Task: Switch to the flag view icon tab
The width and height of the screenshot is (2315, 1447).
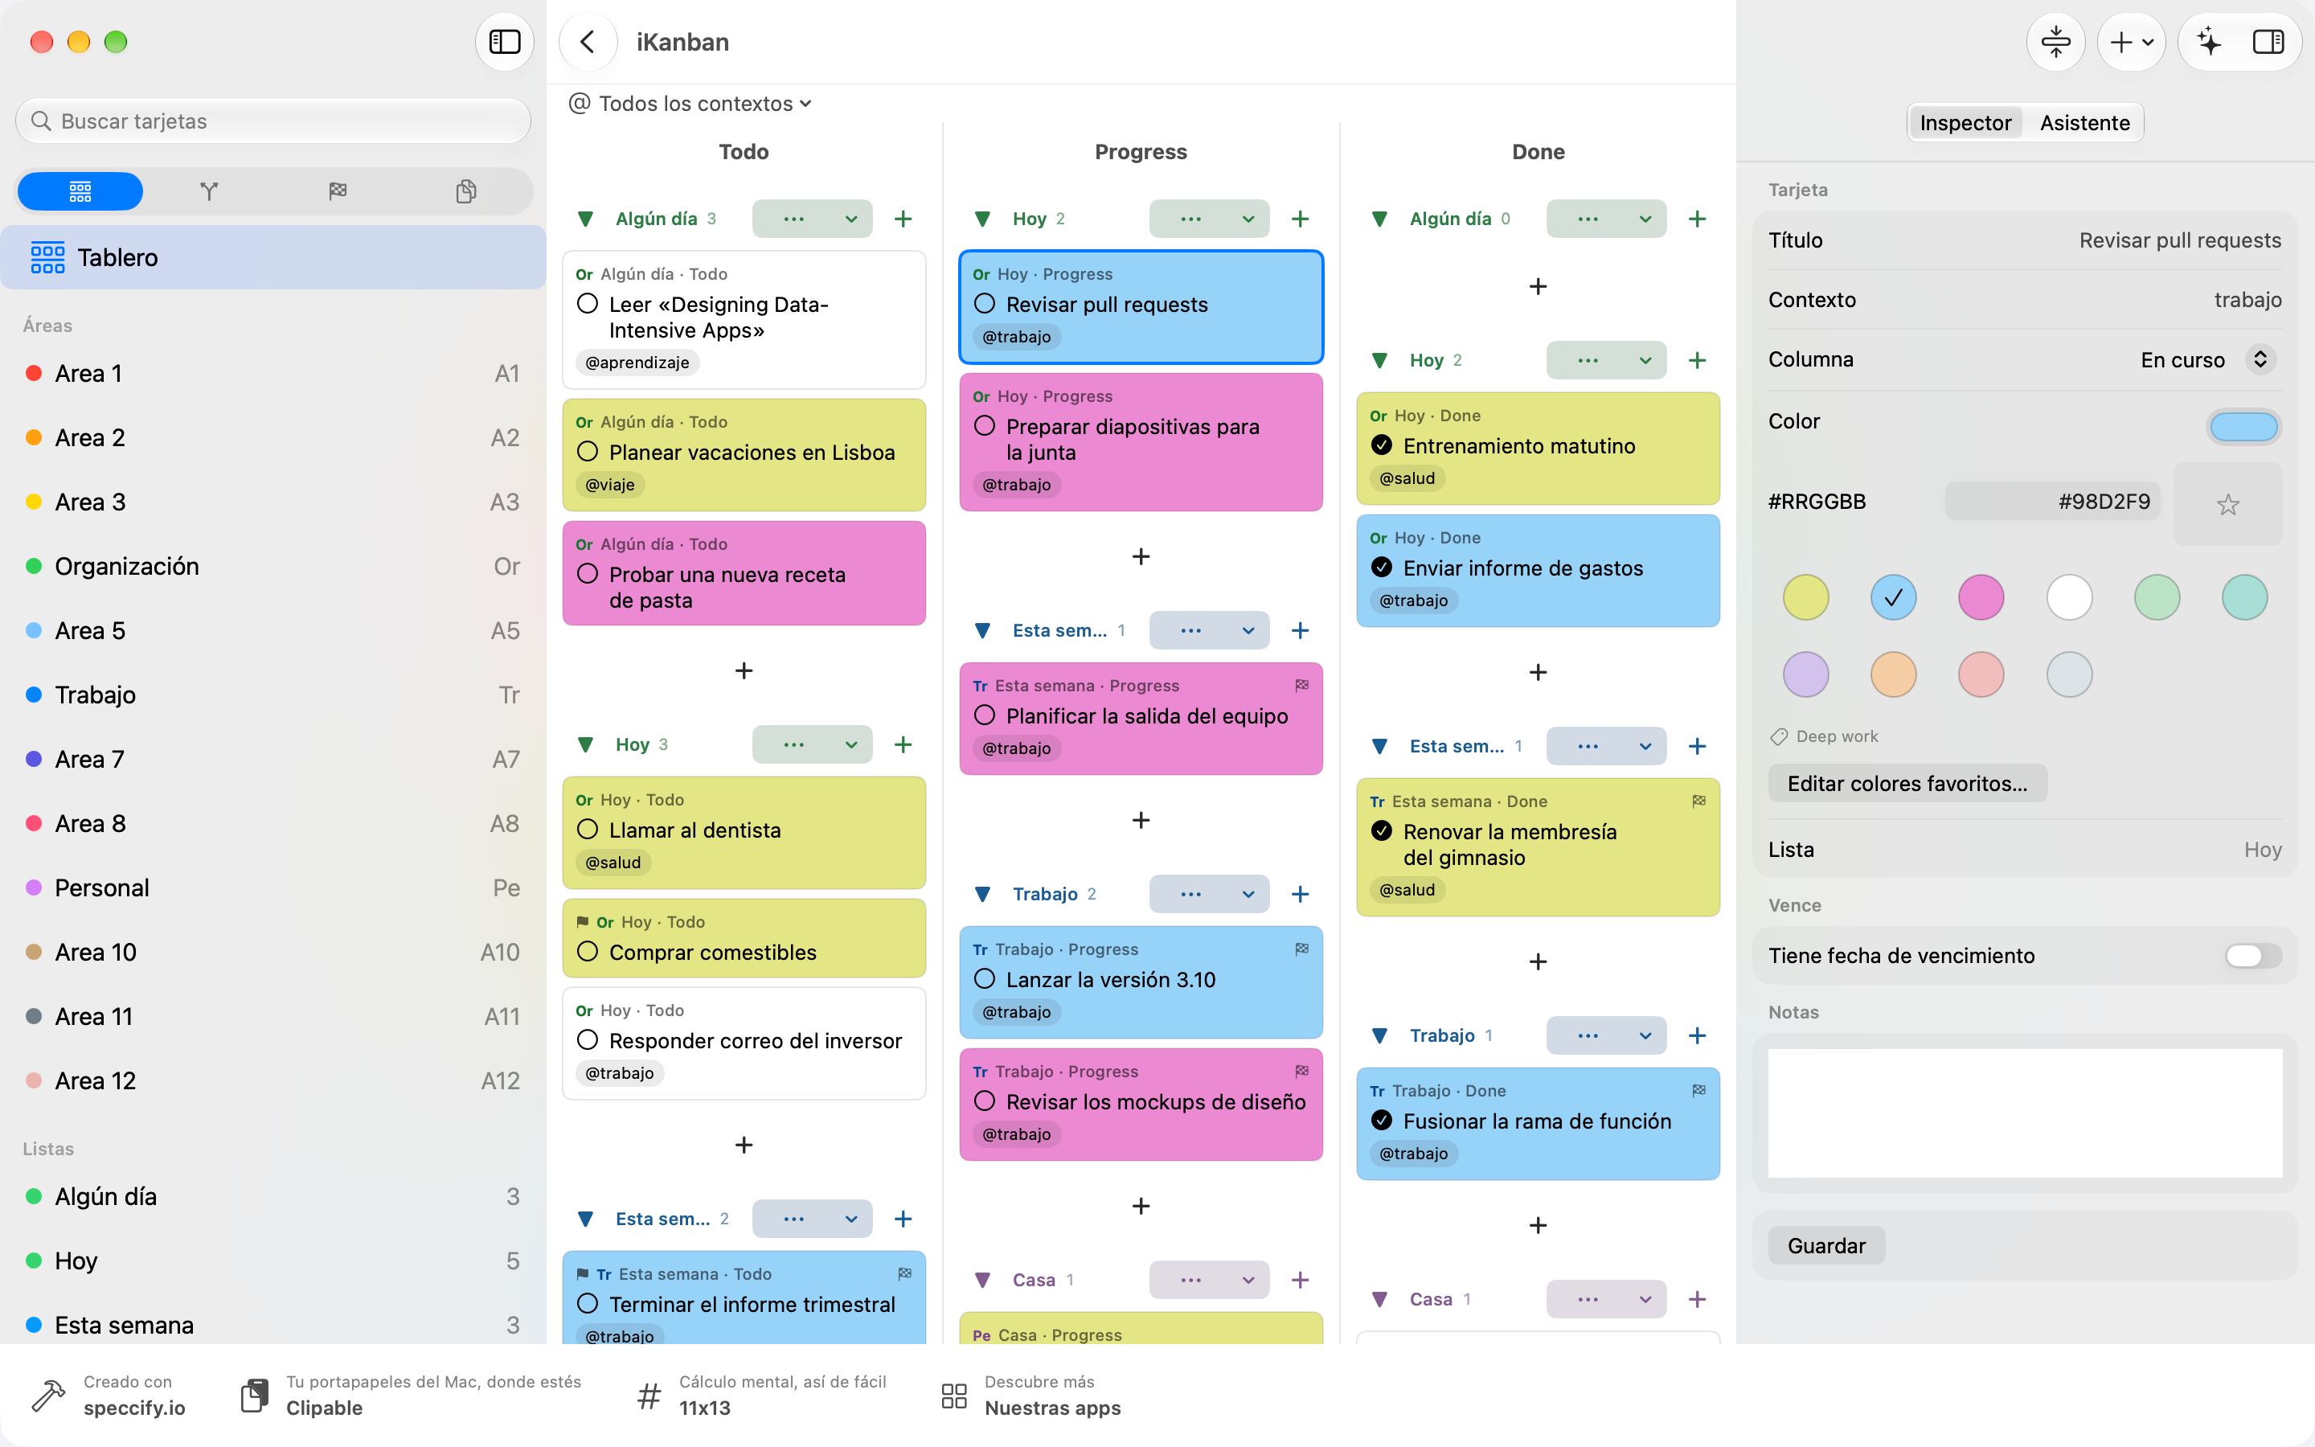Action: 338,191
